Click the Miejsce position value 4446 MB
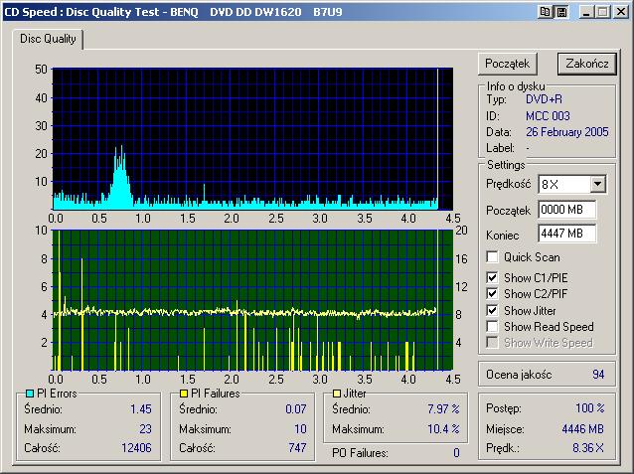634x474 pixels. [582, 429]
